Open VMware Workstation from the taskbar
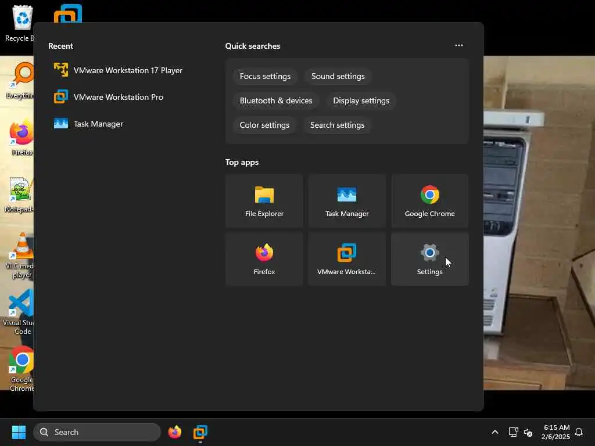Screen dimensions: 595x446 tap(200, 432)
